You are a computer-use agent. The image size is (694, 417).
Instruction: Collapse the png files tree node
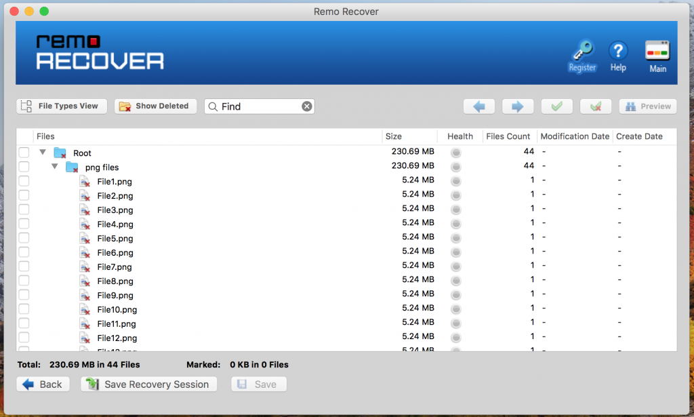(54, 166)
